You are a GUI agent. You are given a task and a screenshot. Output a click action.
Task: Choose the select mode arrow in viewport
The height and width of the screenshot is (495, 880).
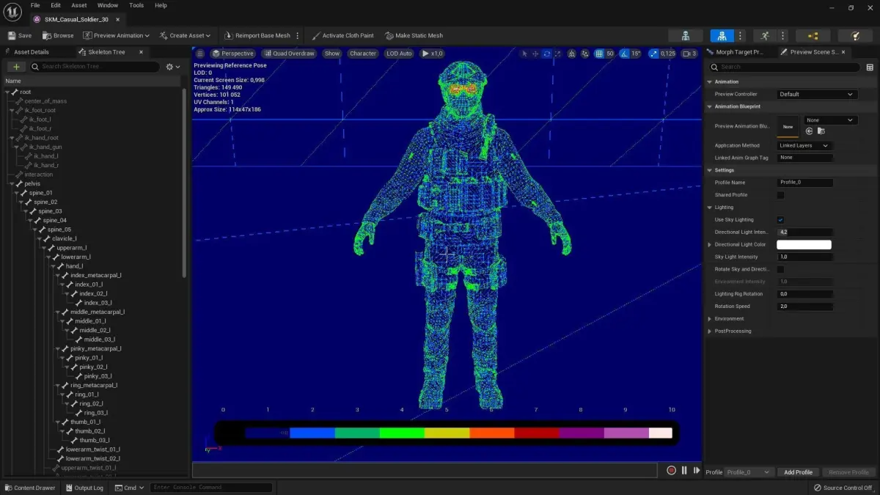(x=524, y=54)
